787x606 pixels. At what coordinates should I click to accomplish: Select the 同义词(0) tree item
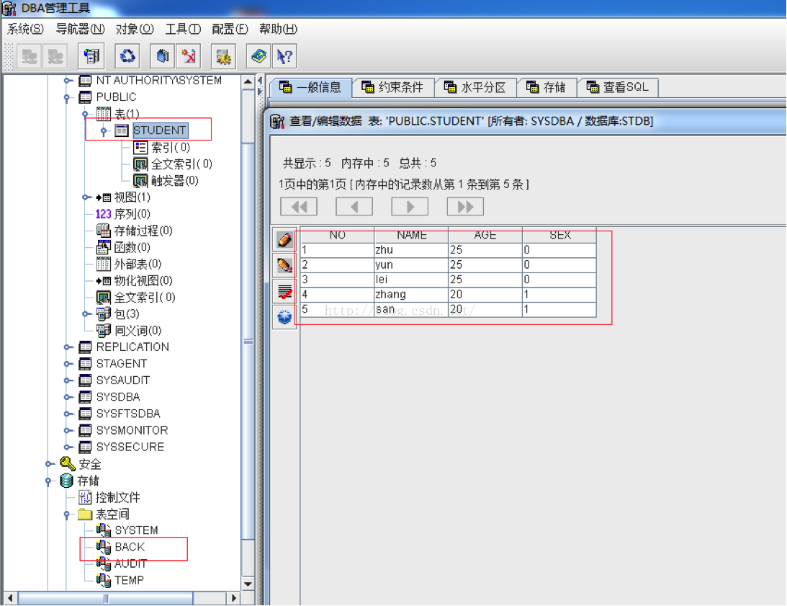(x=138, y=331)
